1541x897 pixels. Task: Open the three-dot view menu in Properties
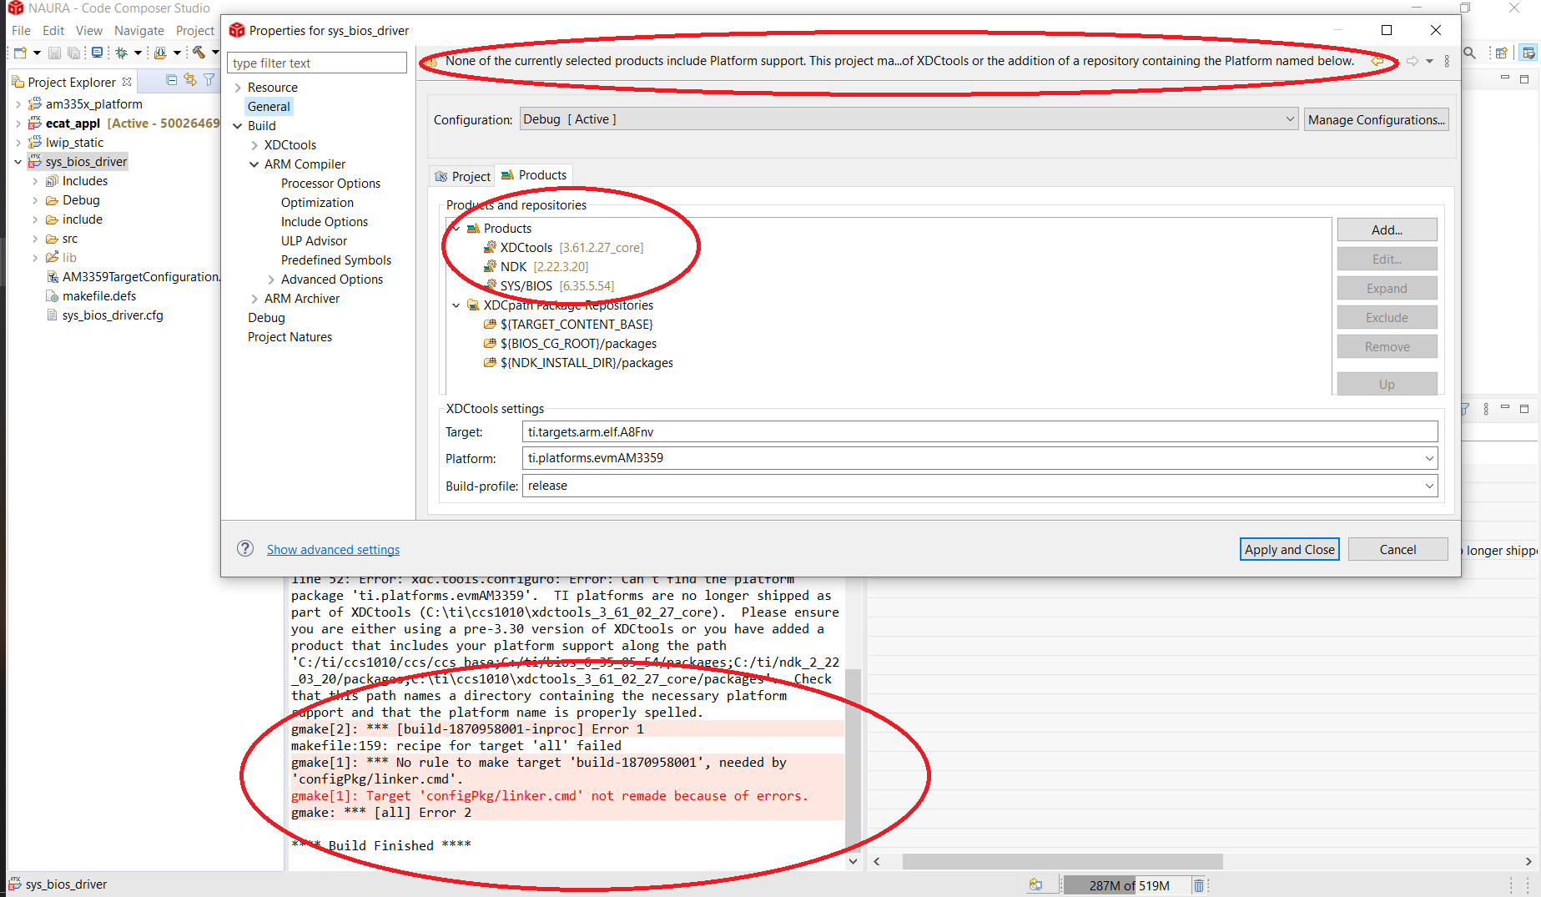click(x=1447, y=61)
